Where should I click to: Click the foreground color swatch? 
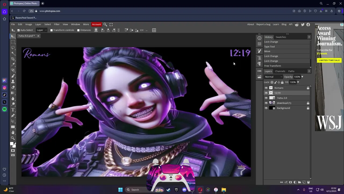pos(12,144)
